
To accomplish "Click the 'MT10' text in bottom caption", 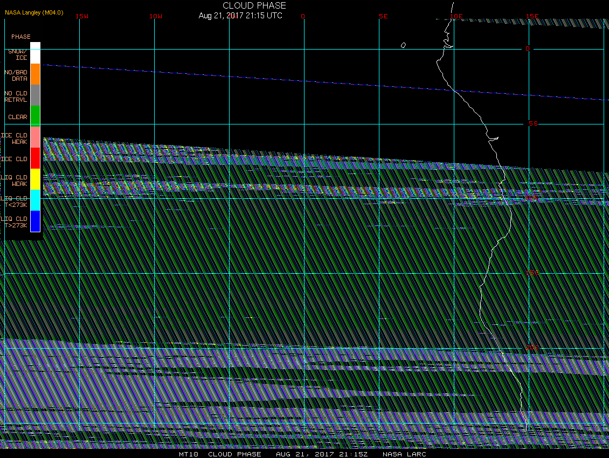I will [x=189, y=454].
